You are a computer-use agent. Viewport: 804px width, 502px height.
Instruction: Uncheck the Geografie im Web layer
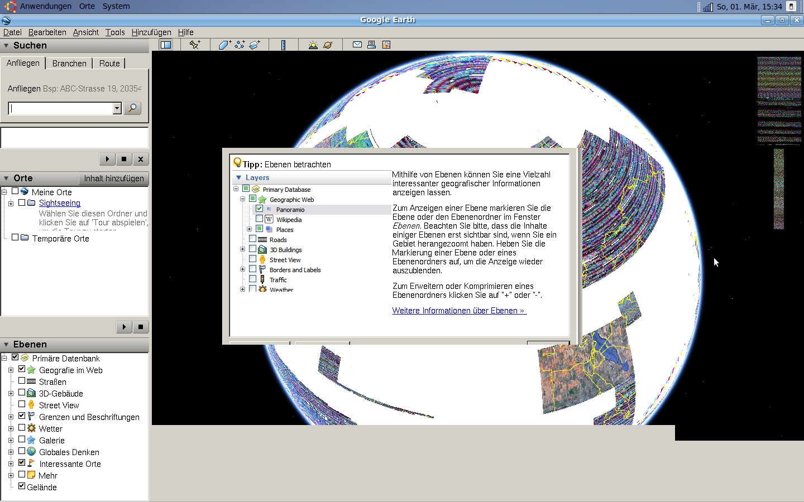22,369
